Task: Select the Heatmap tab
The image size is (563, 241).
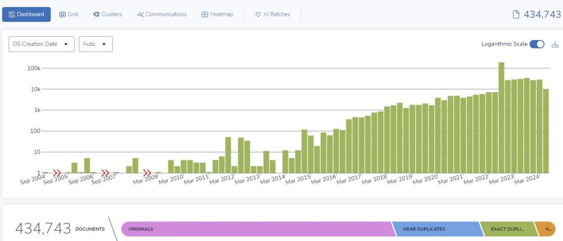Action: click(217, 14)
